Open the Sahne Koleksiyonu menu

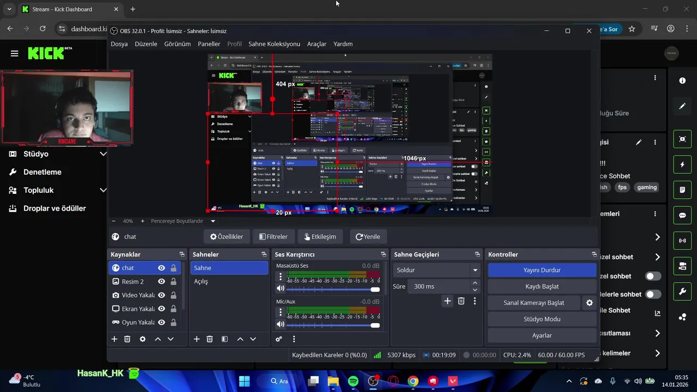pyautogui.click(x=274, y=44)
